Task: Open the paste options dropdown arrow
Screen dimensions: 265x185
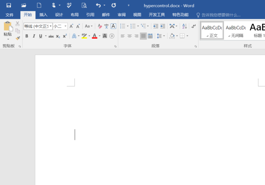Action: click(8, 39)
